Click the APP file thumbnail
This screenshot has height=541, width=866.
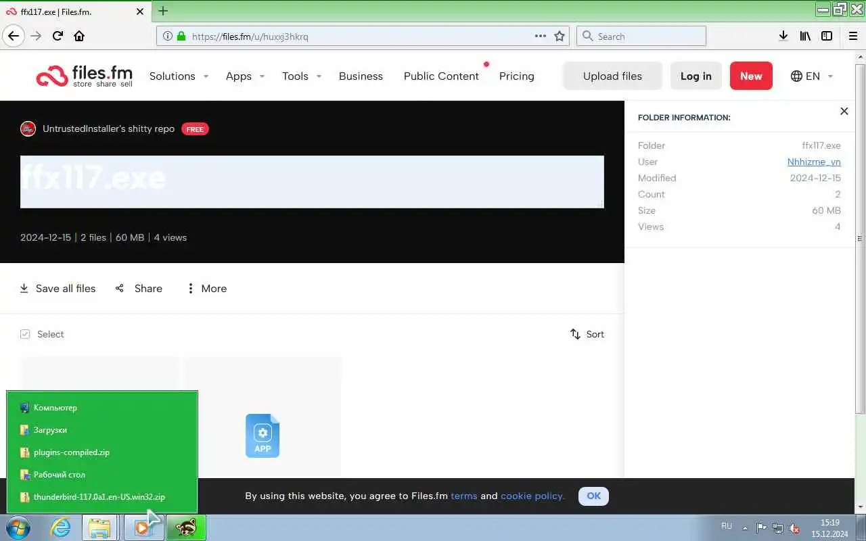click(x=263, y=436)
